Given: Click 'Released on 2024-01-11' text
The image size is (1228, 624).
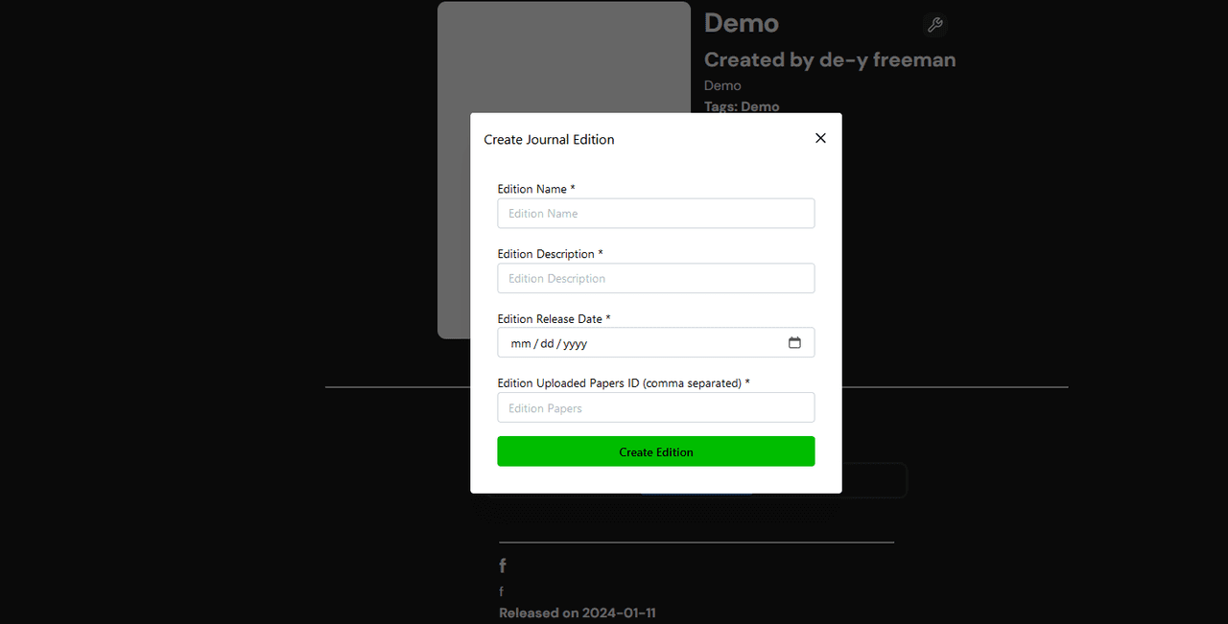Looking at the screenshot, I should tap(577, 612).
